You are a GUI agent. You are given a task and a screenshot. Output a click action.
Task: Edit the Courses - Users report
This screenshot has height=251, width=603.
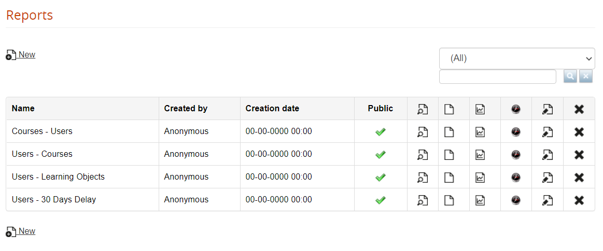click(548, 132)
